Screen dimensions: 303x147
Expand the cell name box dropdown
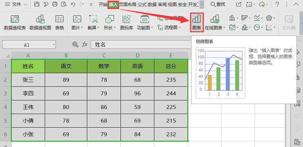pyautogui.click(x=54, y=44)
